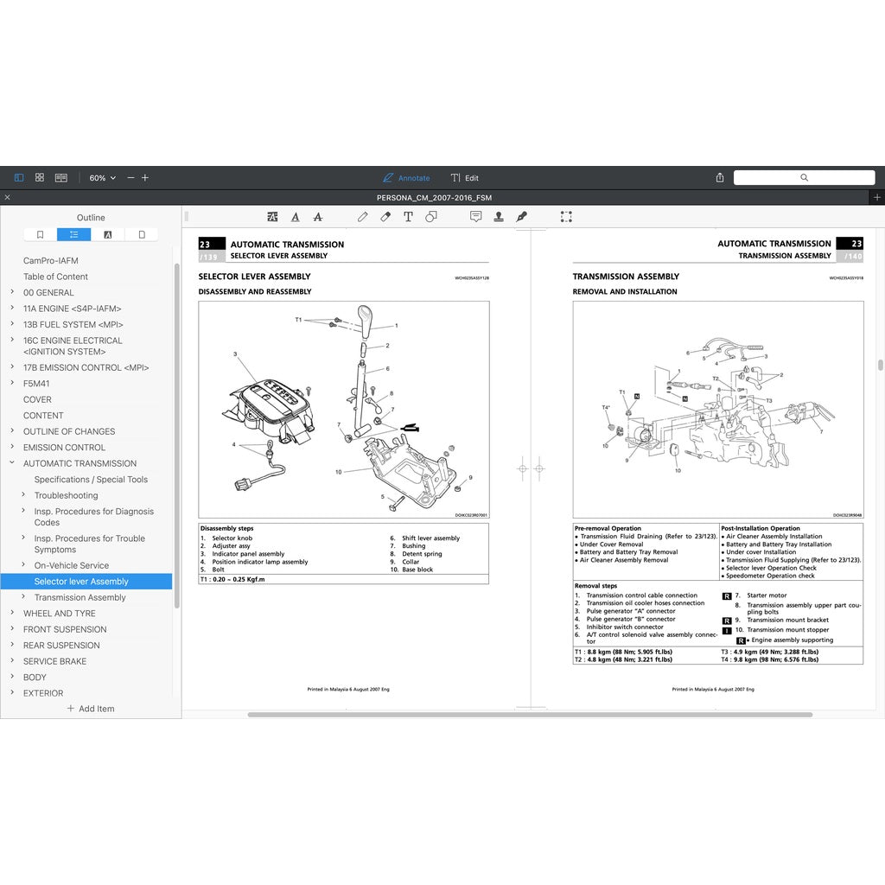Open the 60% zoom level dropdown
885x885 pixels.
(102, 178)
